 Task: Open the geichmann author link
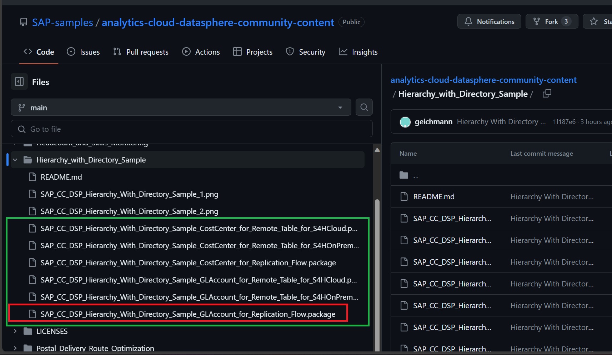point(433,122)
